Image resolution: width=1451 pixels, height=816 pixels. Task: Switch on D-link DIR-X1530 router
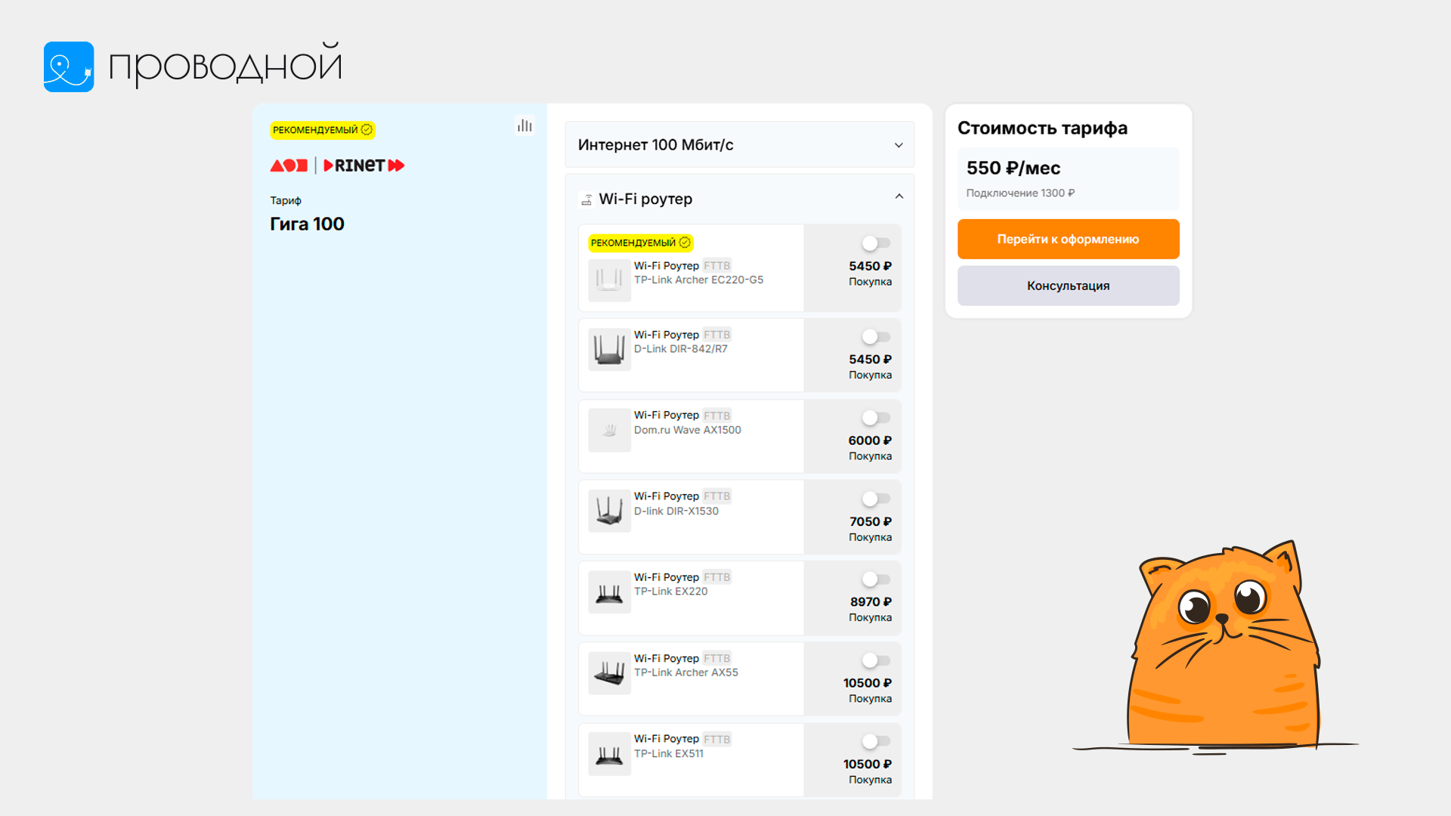pyautogui.click(x=877, y=499)
